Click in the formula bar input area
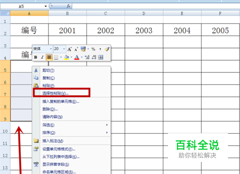The width and height of the screenshot is (240, 174). (156, 6)
